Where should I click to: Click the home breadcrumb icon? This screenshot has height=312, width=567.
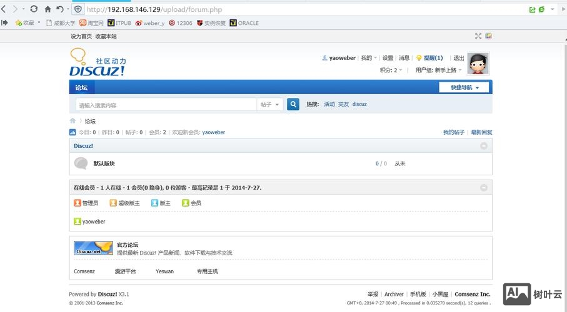[x=73, y=121]
